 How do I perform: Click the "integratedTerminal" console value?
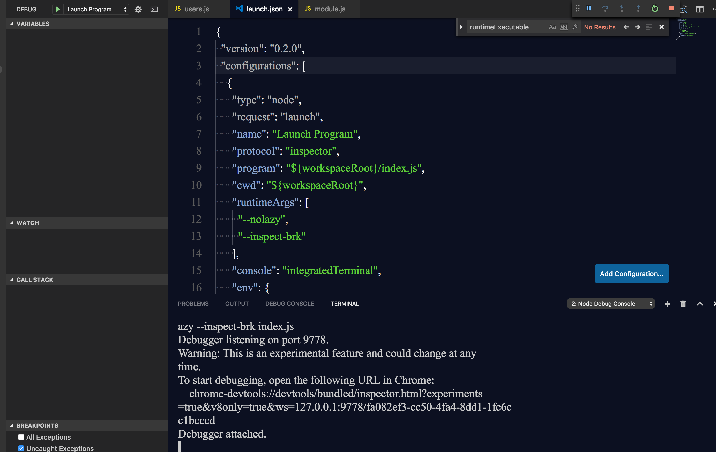[330, 270]
